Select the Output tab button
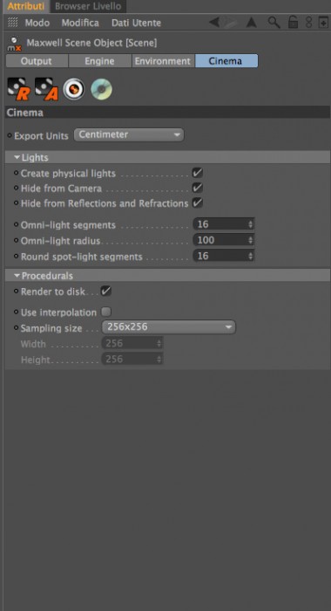The image size is (331, 611). [x=37, y=61]
